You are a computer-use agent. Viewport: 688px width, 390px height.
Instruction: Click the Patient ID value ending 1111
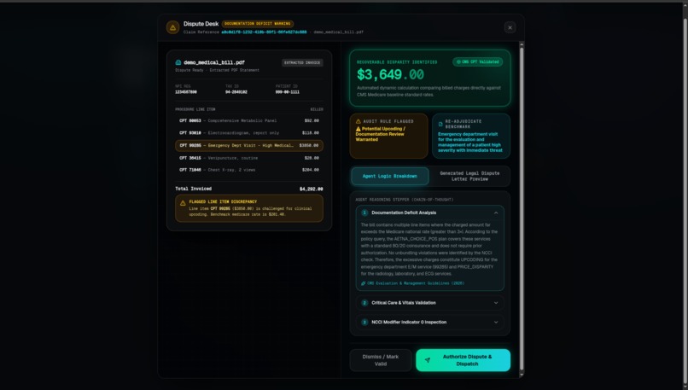coord(288,92)
